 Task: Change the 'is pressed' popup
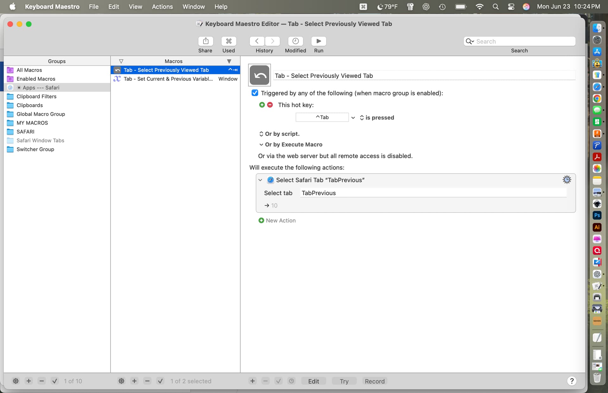coord(377,117)
